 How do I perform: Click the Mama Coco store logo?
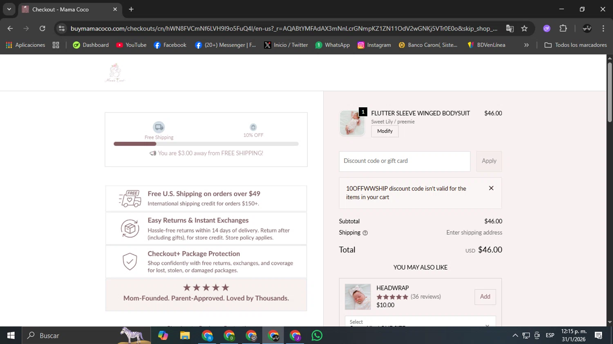point(115,73)
